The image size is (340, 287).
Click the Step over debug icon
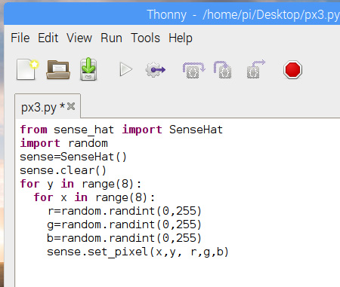(193, 70)
